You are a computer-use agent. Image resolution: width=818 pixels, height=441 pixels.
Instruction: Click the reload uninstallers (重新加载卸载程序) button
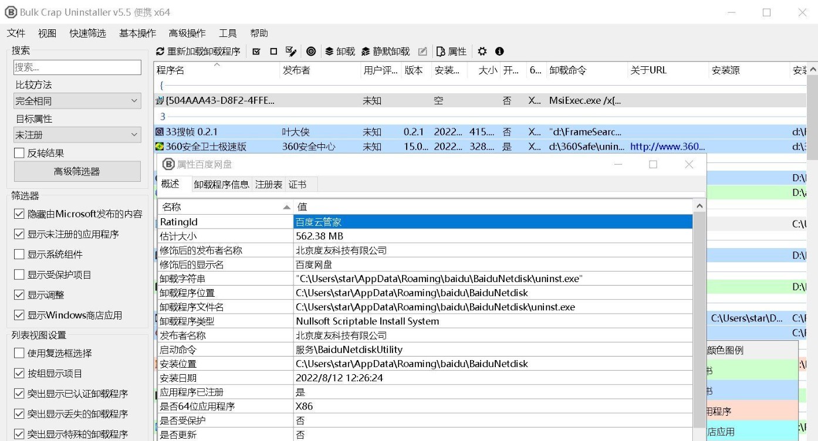tap(198, 52)
